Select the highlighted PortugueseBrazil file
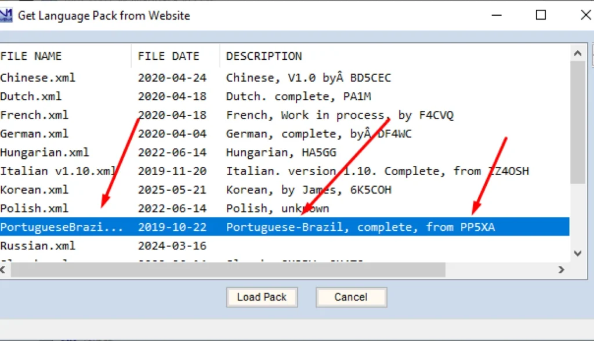 point(61,227)
